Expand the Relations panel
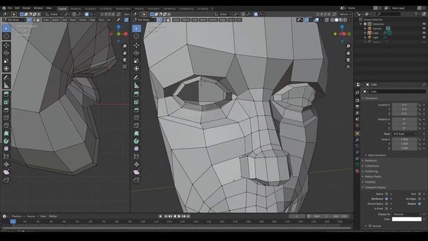Image resolution: width=428 pixels, height=241 pixels. (x=370, y=161)
